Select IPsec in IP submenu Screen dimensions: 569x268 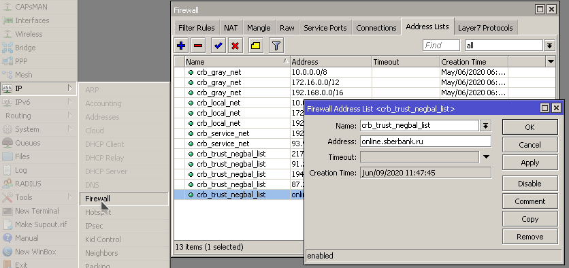point(124,226)
